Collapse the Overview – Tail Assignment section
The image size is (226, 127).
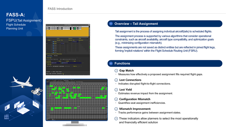(111, 24)
